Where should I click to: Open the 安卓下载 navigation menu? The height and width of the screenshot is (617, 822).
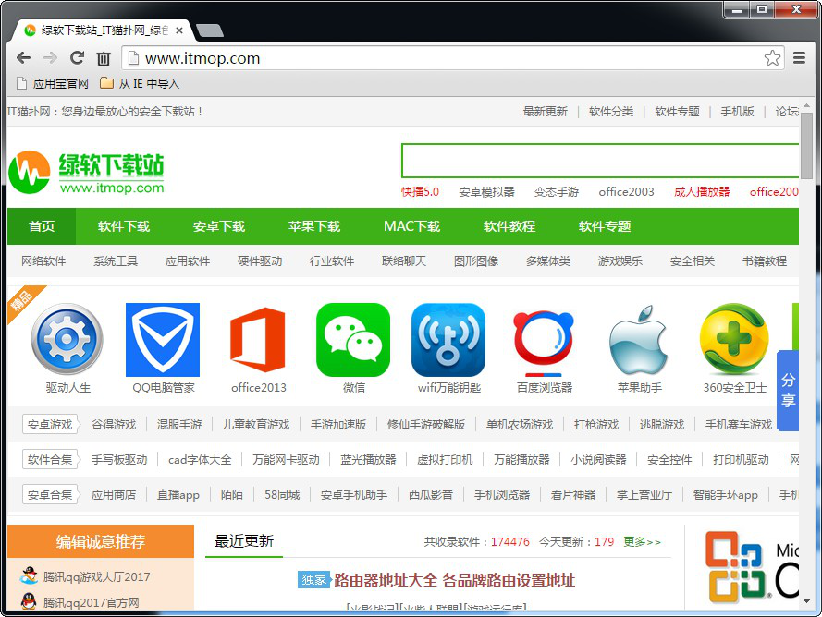tap(218, 226)
